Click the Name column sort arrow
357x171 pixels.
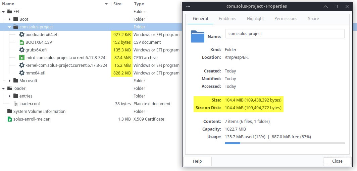[106, 4]
